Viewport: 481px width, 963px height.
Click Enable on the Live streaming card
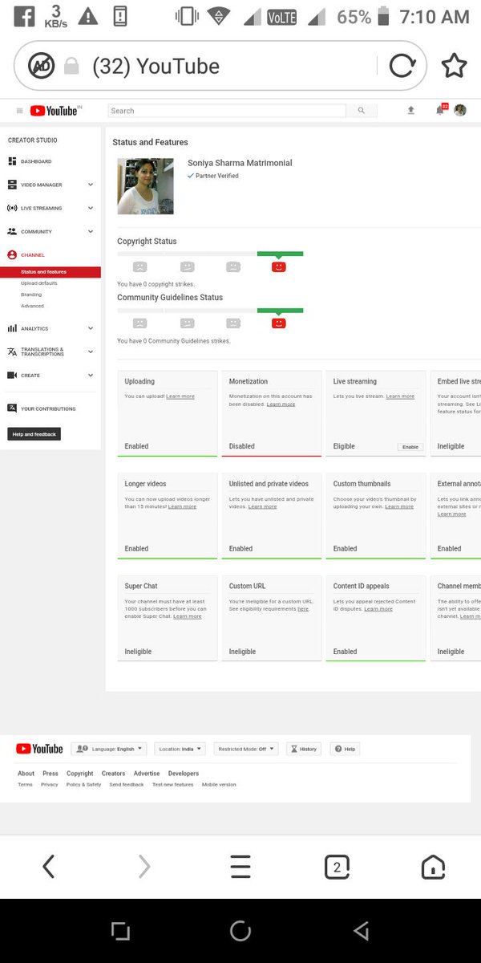pyautogui.click(x=410, y=447)
